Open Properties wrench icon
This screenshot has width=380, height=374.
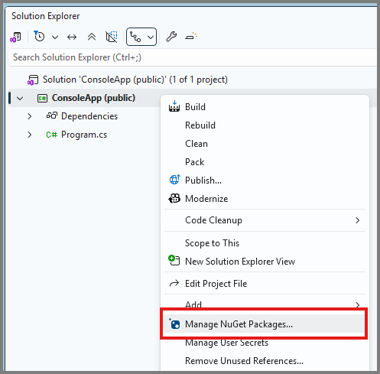click(x=171, y=37)
